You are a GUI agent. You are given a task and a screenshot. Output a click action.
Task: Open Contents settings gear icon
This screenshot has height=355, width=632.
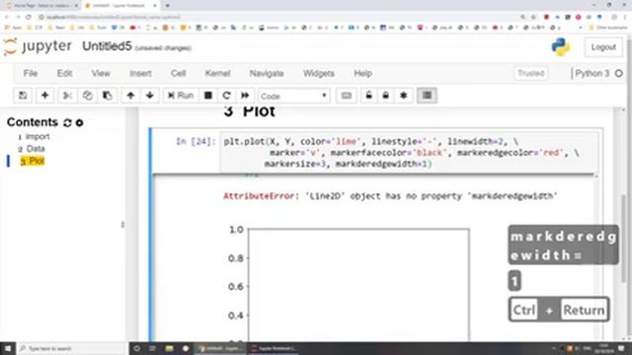(x=79, y=122)
